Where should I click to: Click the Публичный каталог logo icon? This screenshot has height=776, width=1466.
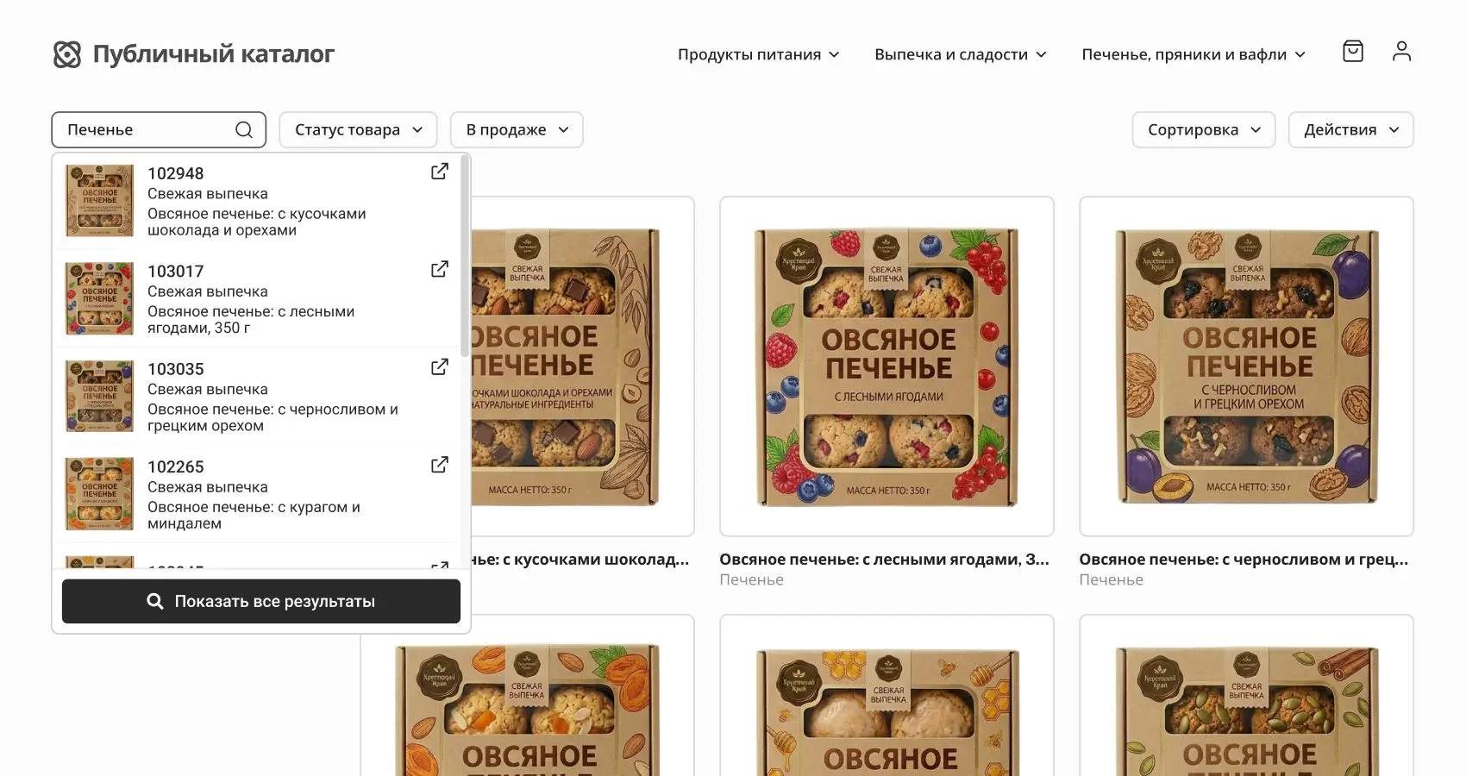[67, 54]
